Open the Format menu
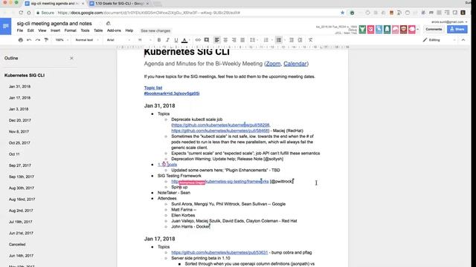The image size is (476, 267). pos(70,30)
